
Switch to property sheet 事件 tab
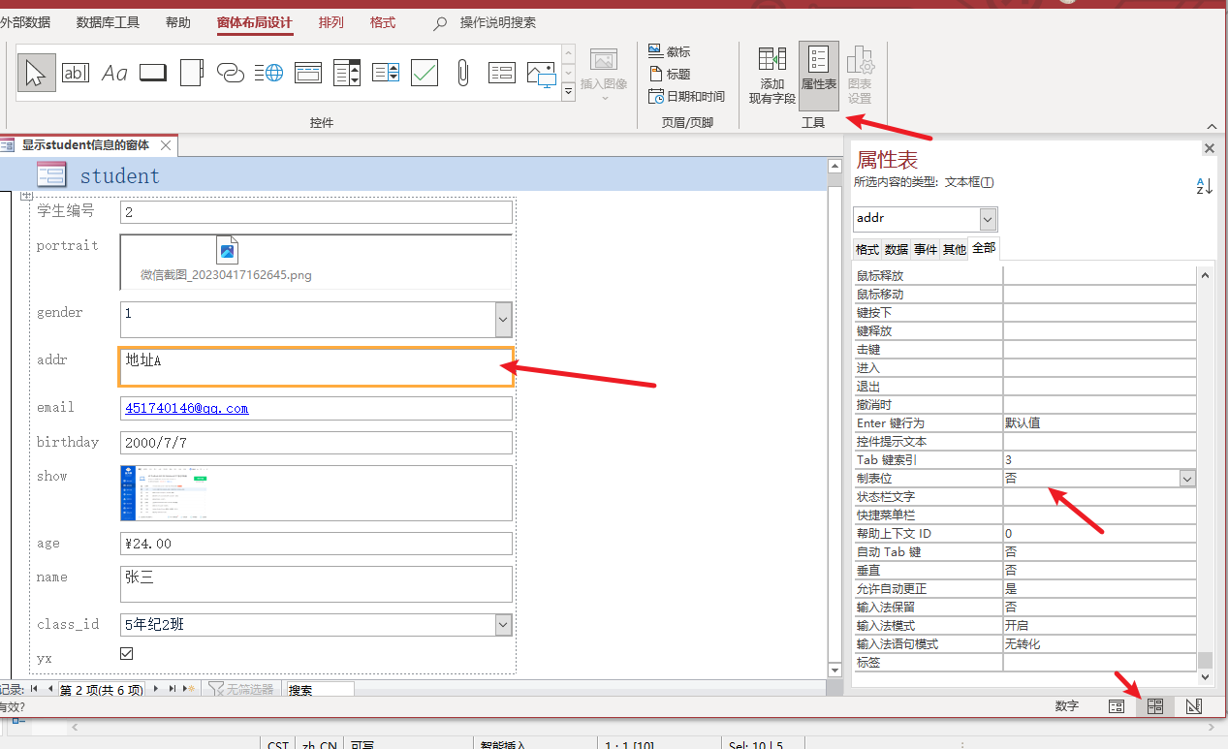[x=926, y=249]
